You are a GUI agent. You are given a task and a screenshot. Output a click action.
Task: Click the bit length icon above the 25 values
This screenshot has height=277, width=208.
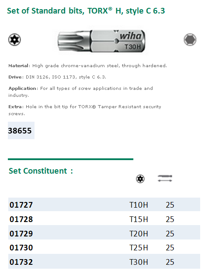tap(165, 178)
